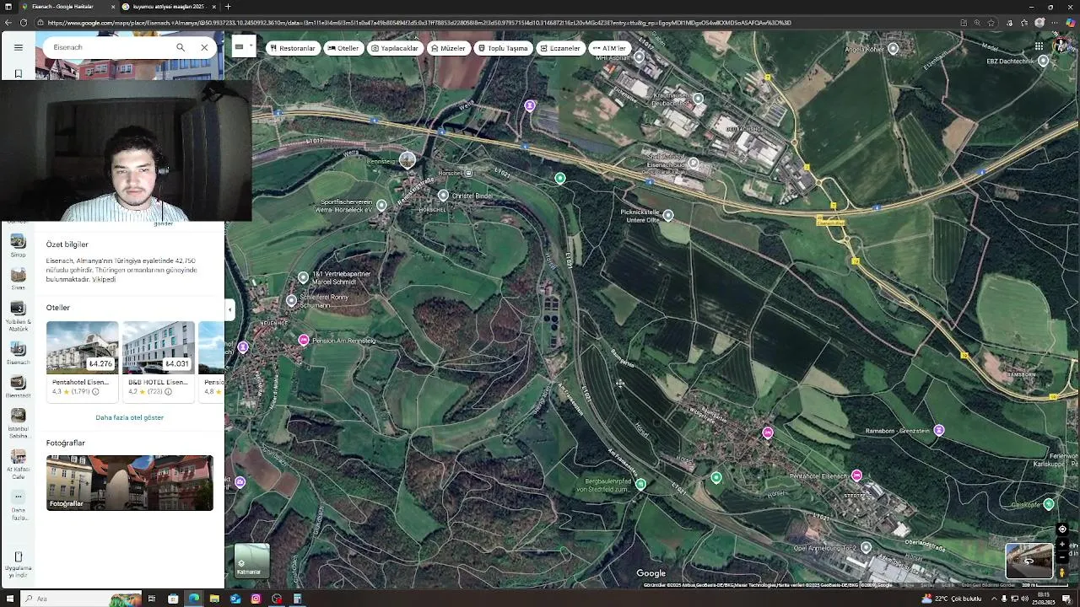Click Opel Anmeldung Tor 2 marker
Image resolution: width=1080 pixels, height=607 pixels.
point(866,548)
